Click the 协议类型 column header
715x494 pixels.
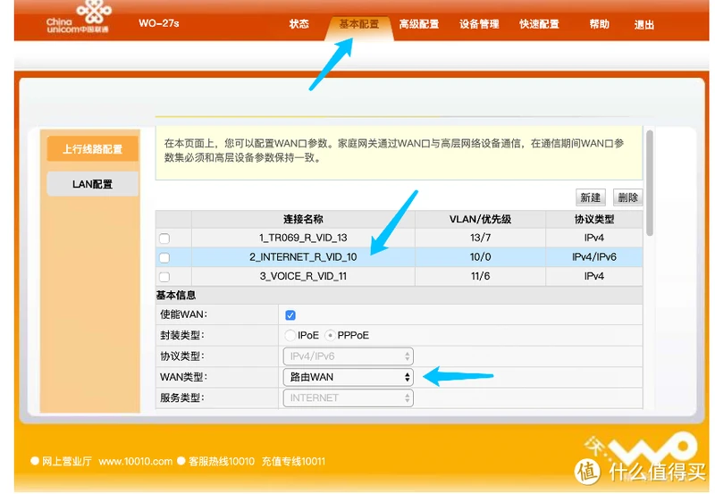pyautogui.click(x=594, y=219)
